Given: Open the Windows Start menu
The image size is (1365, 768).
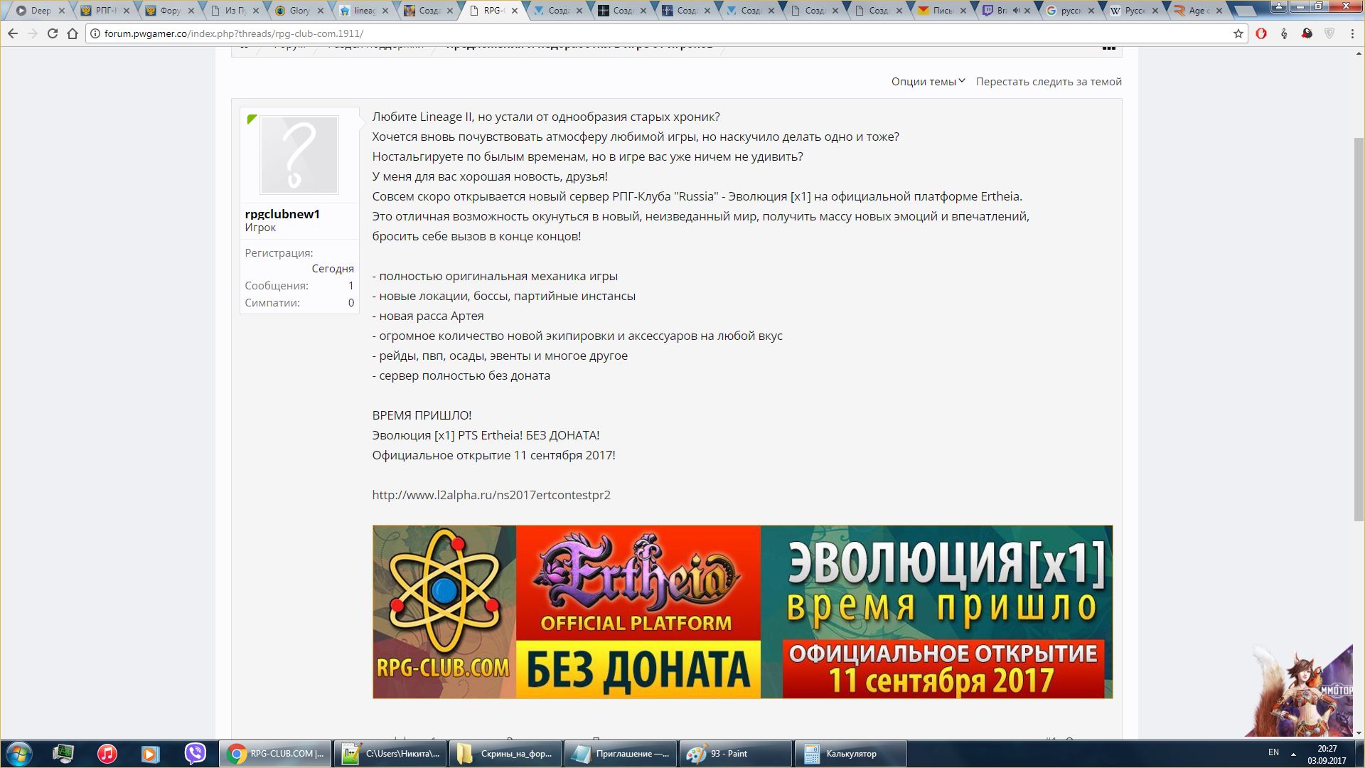Looking at the screenshot, I should [19, 754].
